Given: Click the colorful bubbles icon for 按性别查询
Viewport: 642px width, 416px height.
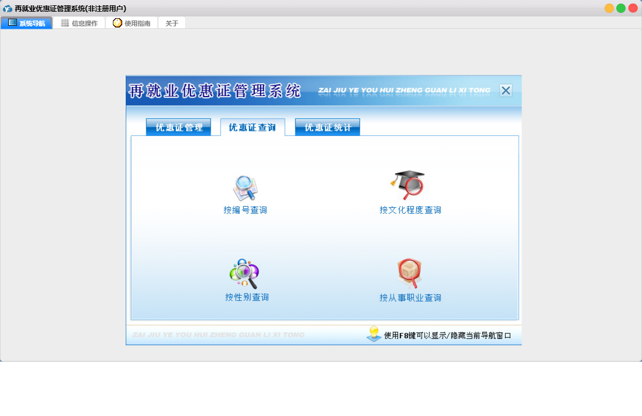Looking at the screenshot, I should pyautogui.click(x=244, y=274).
